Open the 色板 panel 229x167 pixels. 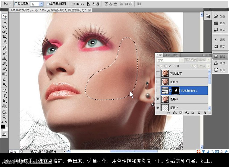tap(220, 23)
